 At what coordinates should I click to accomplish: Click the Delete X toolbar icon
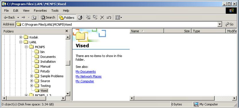102,17
